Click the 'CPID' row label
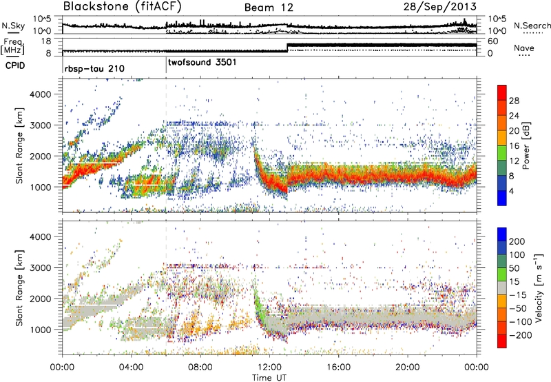 click(15, 66)
